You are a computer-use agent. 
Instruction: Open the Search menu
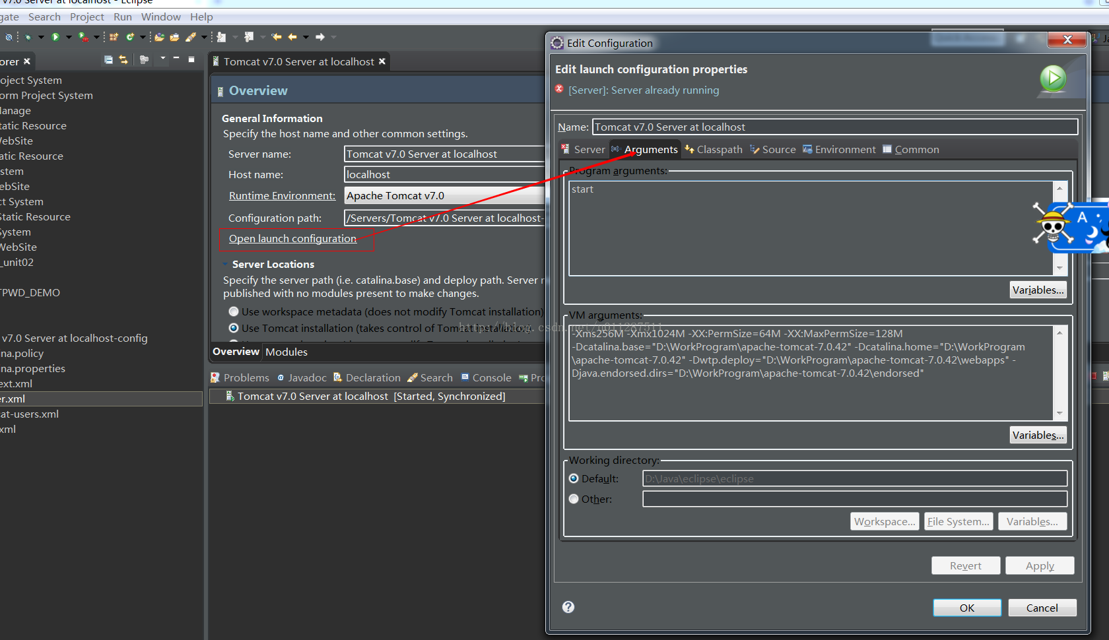44,16
